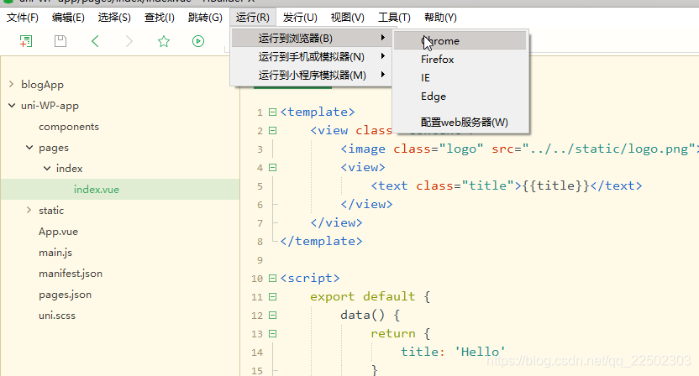This screenshot has height=376, width=699.
Task: Expand the blogApp project folder
Action: [x=11, y=85]
